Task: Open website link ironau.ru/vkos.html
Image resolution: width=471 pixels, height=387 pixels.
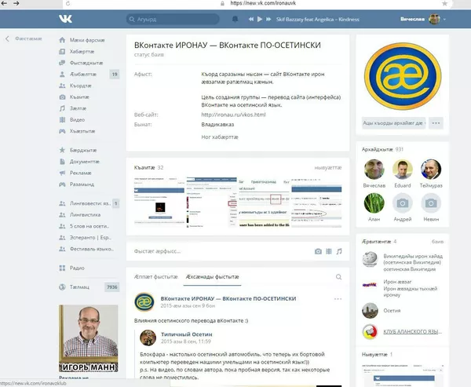Action: 233,115
